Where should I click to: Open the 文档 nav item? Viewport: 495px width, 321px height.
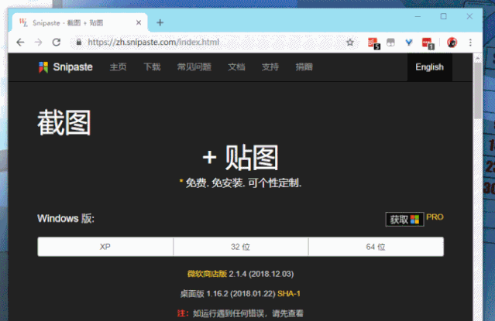pos(236,67)
